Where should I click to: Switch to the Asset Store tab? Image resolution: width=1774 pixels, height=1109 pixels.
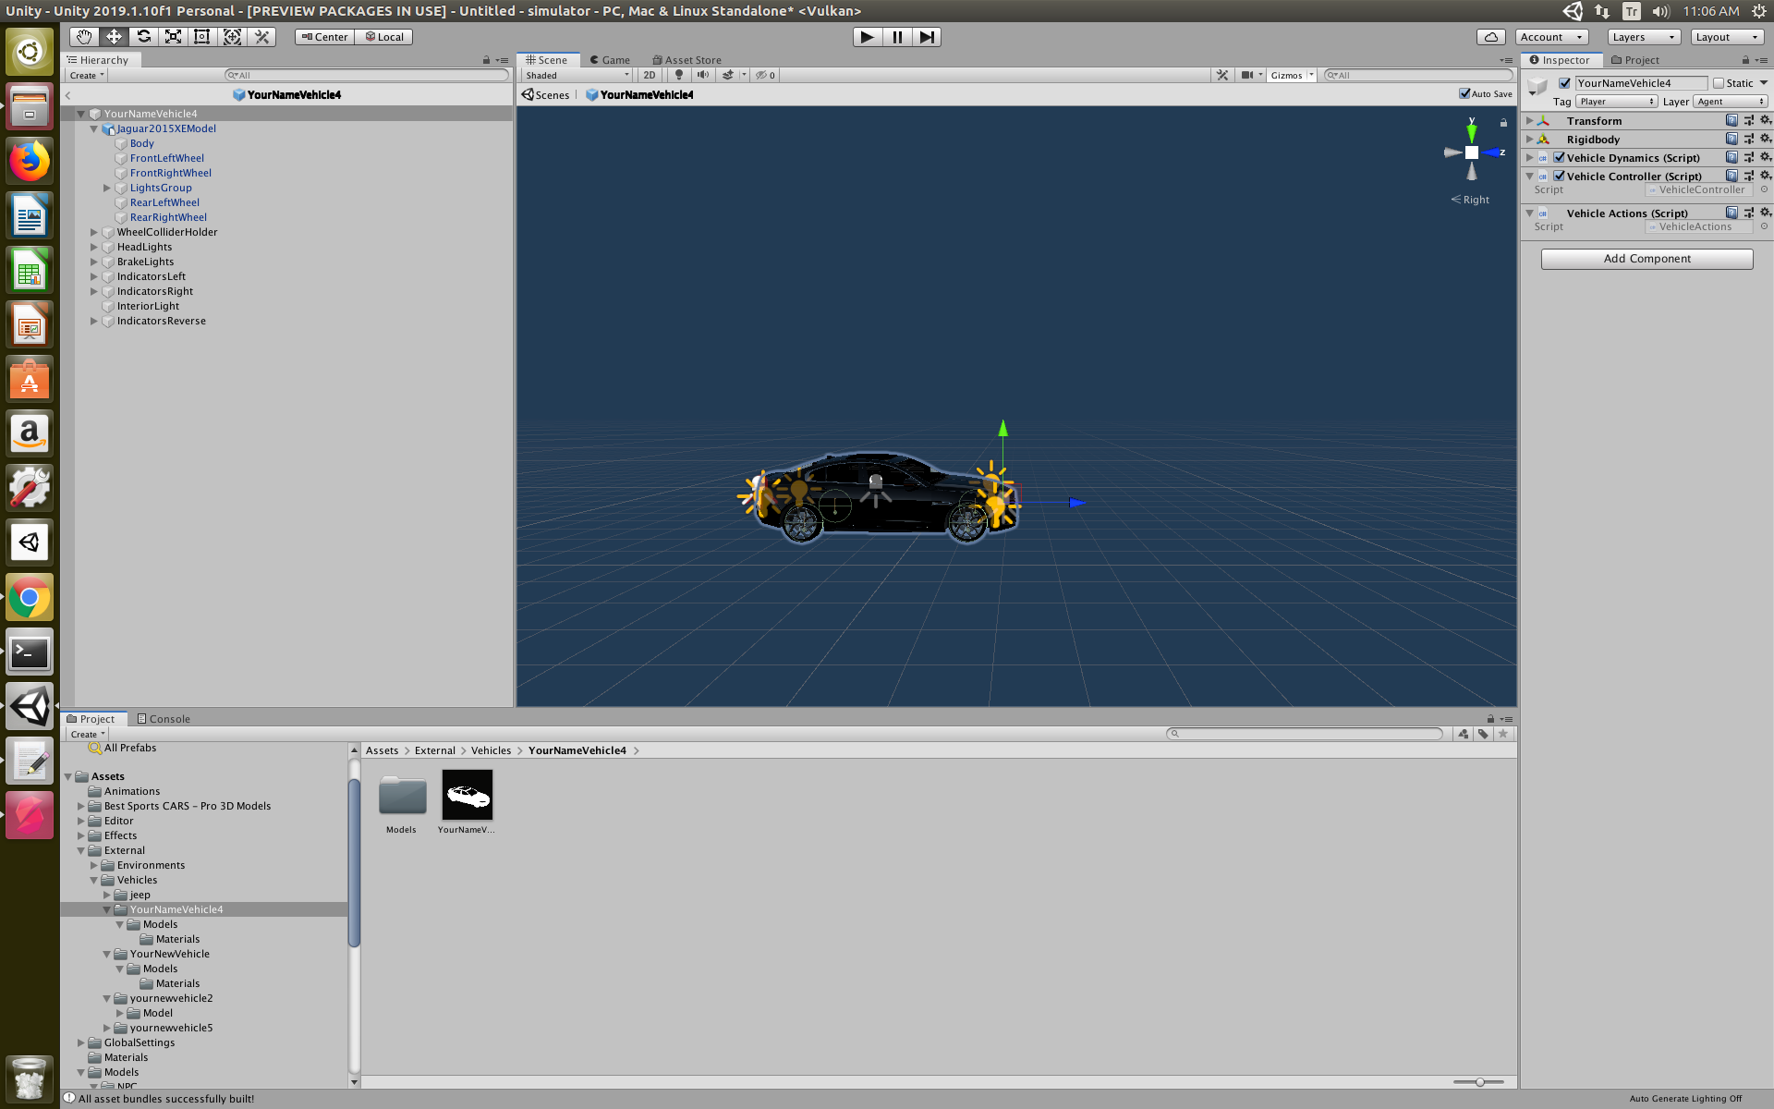tap(687, 60)
